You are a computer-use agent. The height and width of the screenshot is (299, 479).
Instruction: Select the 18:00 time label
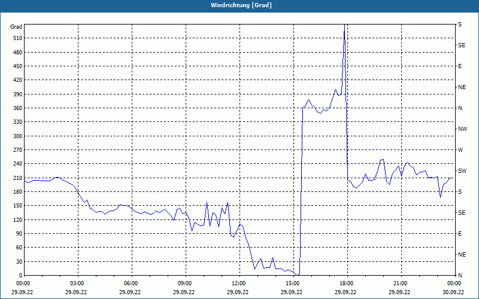coord(347,283)
